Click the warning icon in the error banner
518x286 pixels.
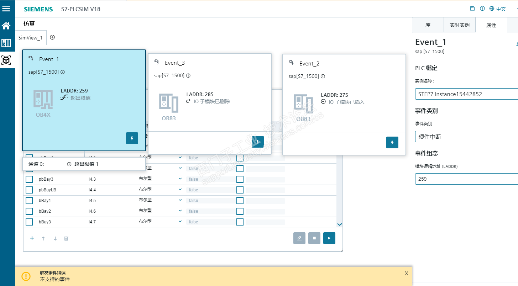[x=26, y=276]
